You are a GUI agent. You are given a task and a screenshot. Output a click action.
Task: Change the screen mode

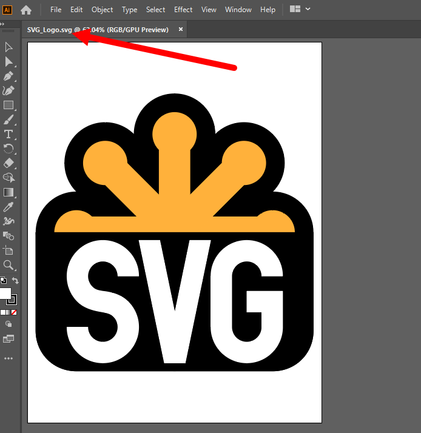(x=8, y=338)
